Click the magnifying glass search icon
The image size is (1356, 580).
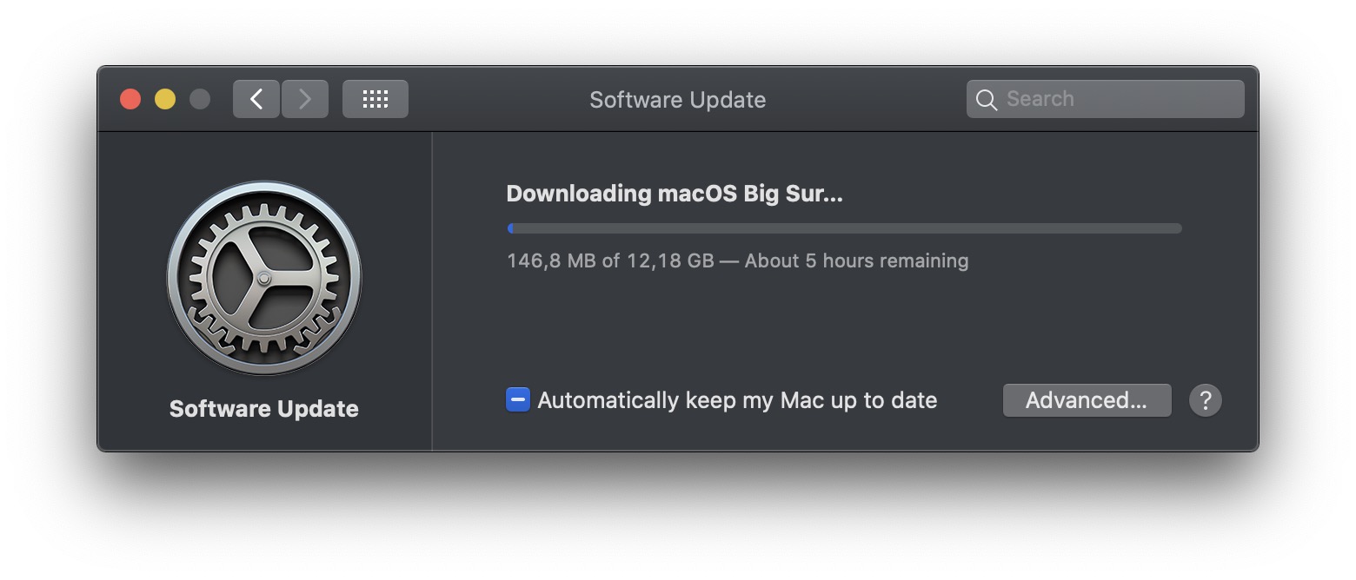tap(986, 100)
